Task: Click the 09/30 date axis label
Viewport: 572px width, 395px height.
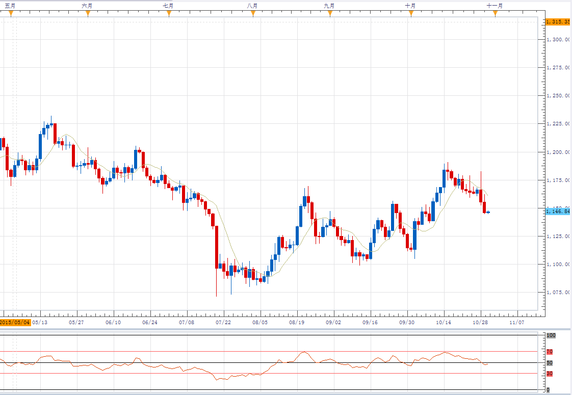Action: (x=407, y=323)
